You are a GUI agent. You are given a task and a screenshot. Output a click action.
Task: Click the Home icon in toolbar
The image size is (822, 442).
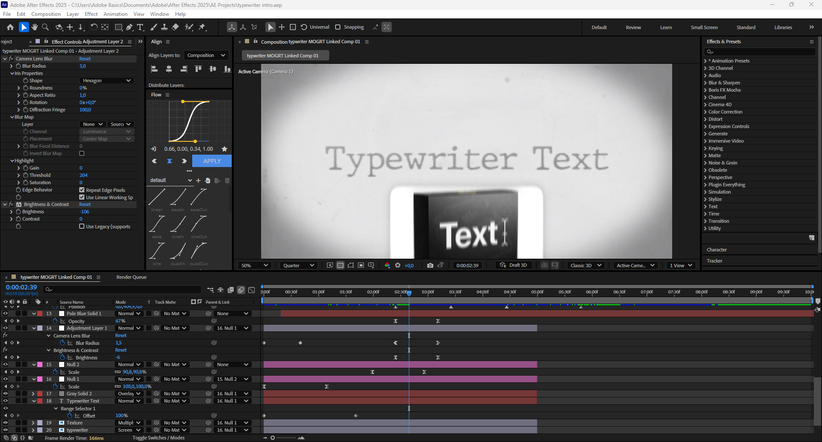[x=10, y=27]
